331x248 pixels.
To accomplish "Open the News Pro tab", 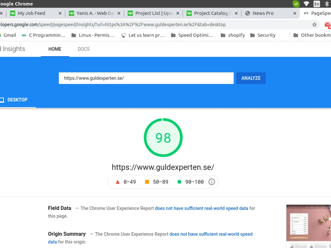I will [263, 13].
